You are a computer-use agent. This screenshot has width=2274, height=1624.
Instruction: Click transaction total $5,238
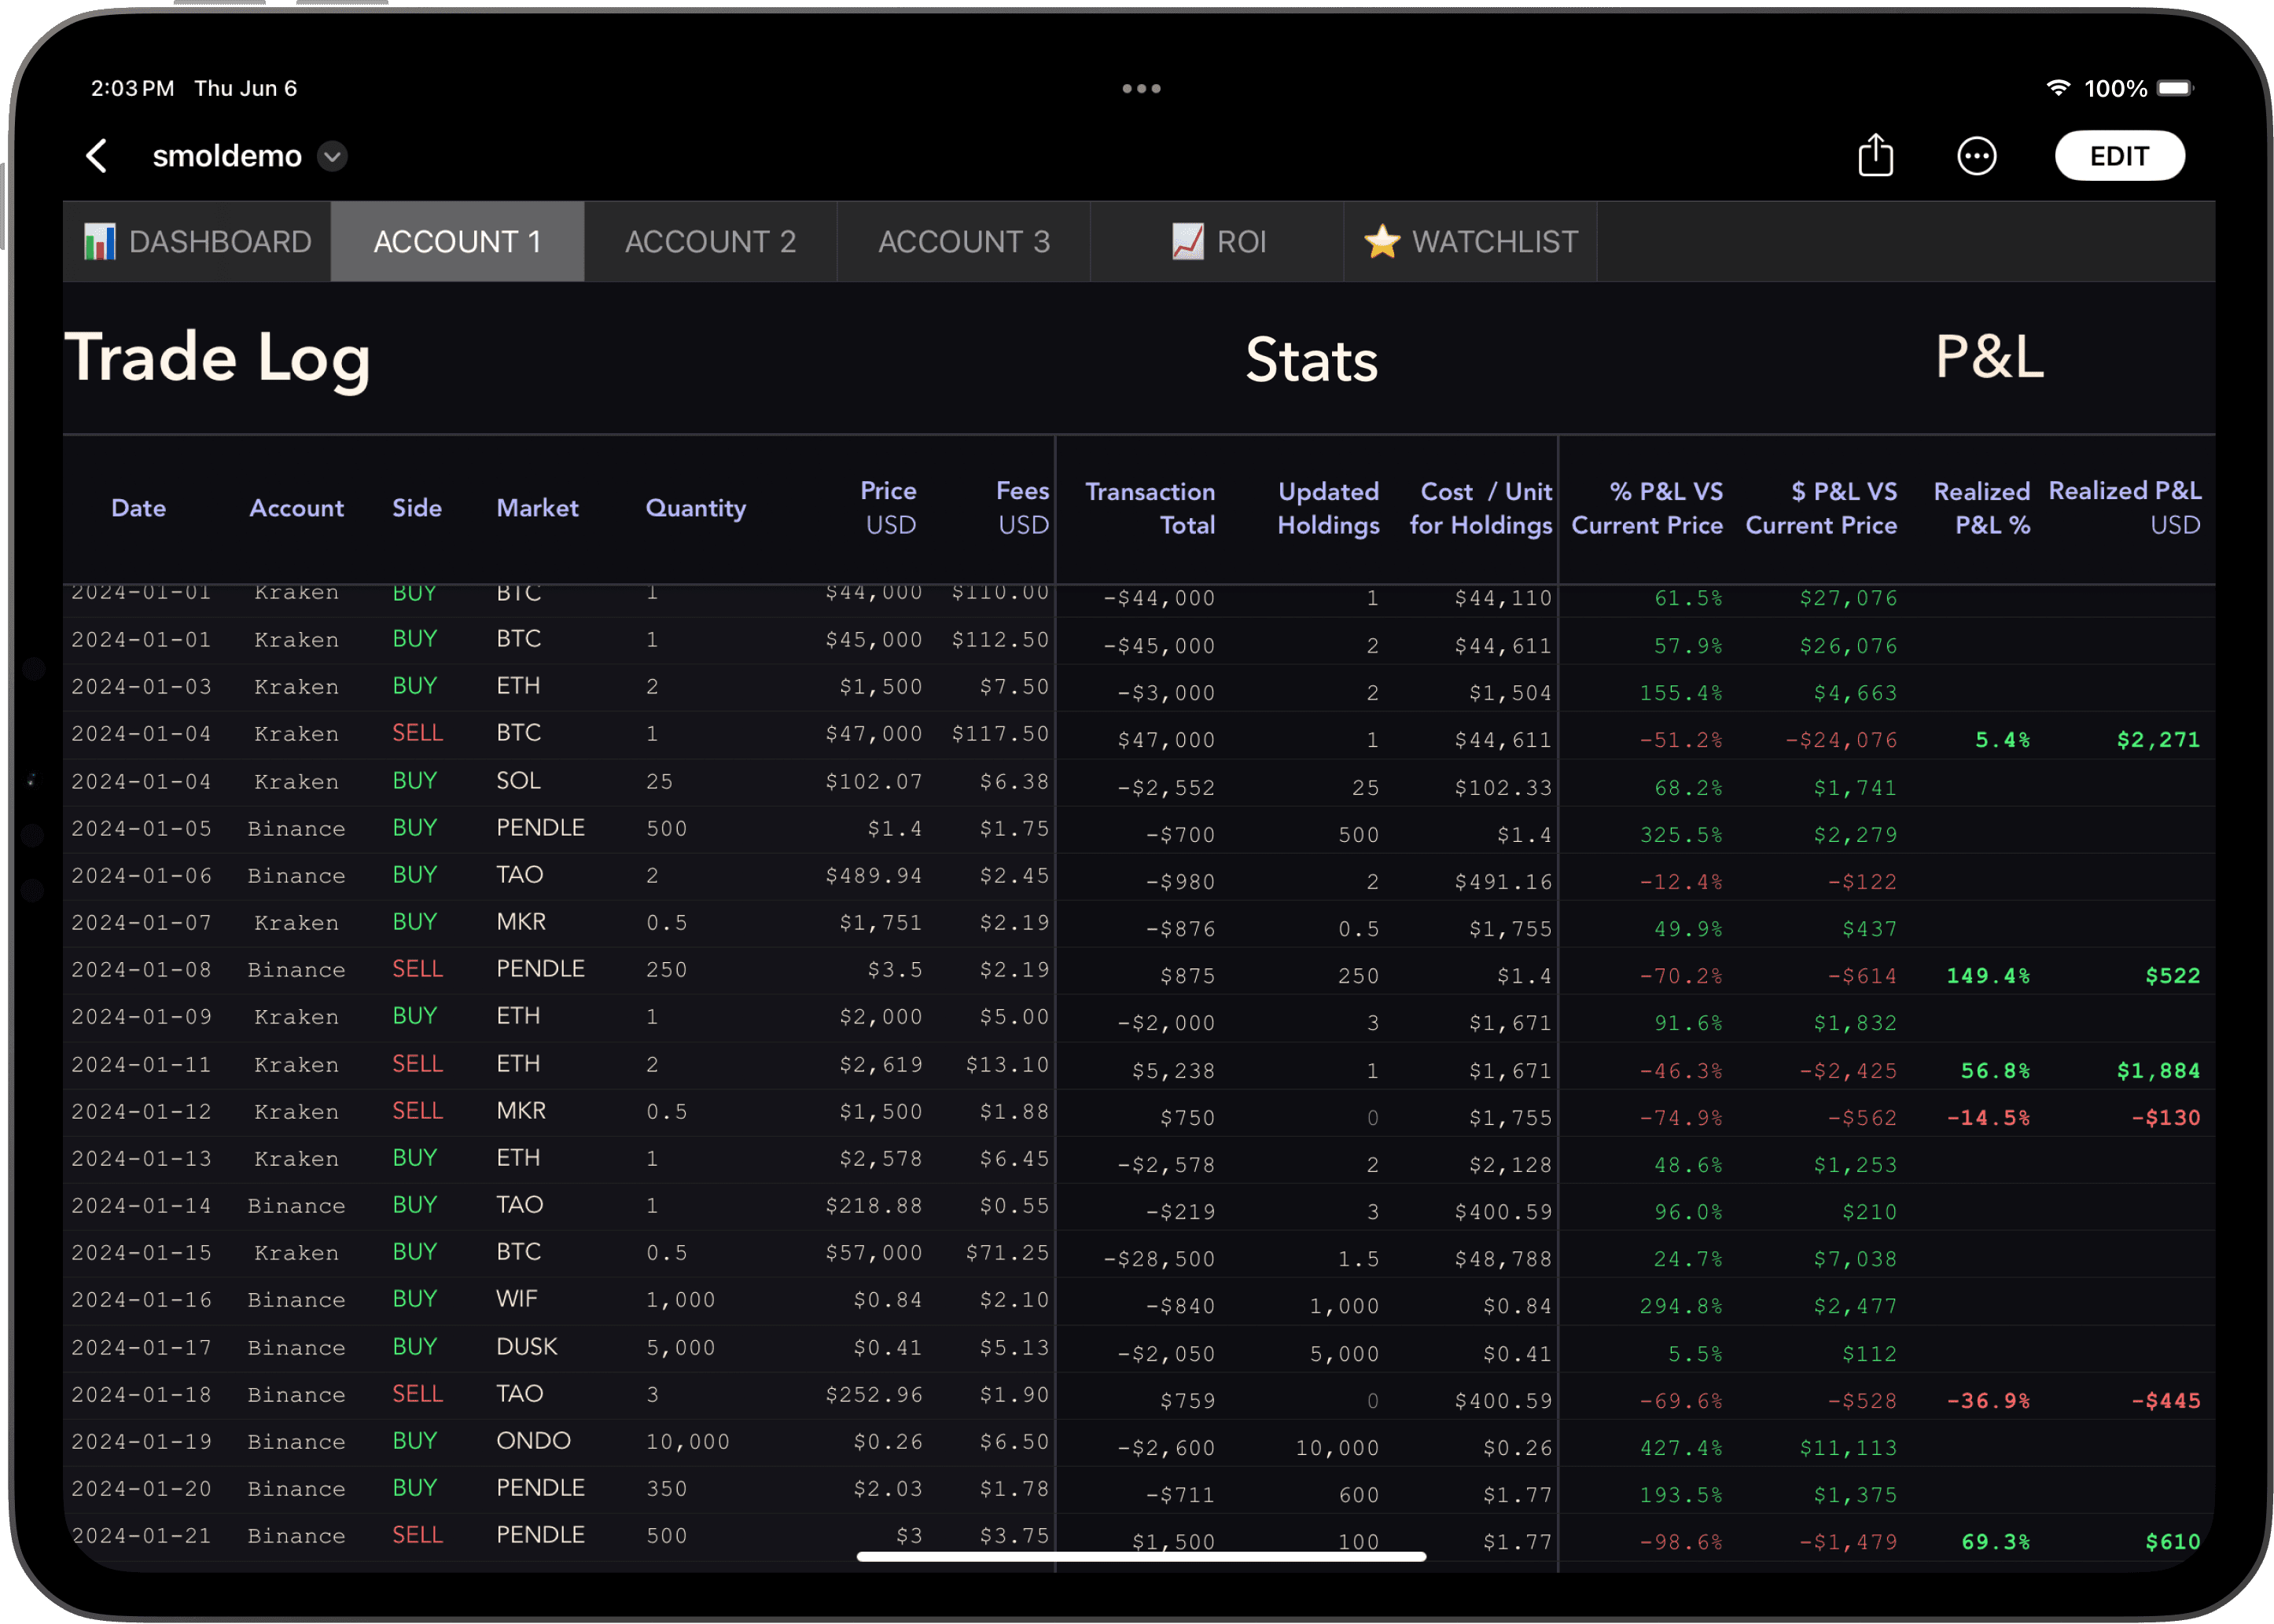point(1172,1071)
